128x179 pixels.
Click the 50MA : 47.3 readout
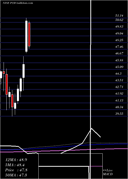click(x=16, y=175)
